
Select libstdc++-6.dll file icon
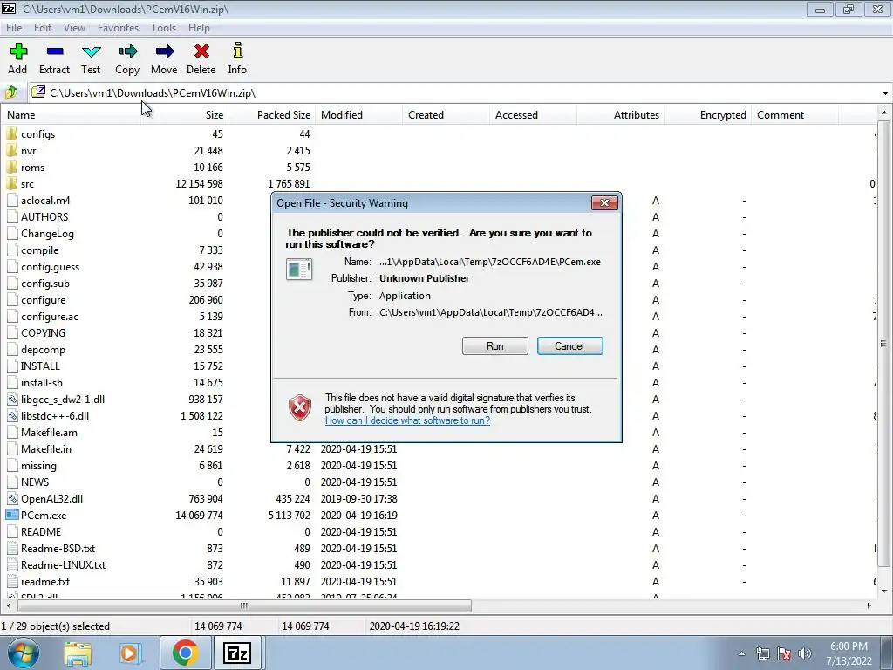pyautogui.click(x=12, y=415)
